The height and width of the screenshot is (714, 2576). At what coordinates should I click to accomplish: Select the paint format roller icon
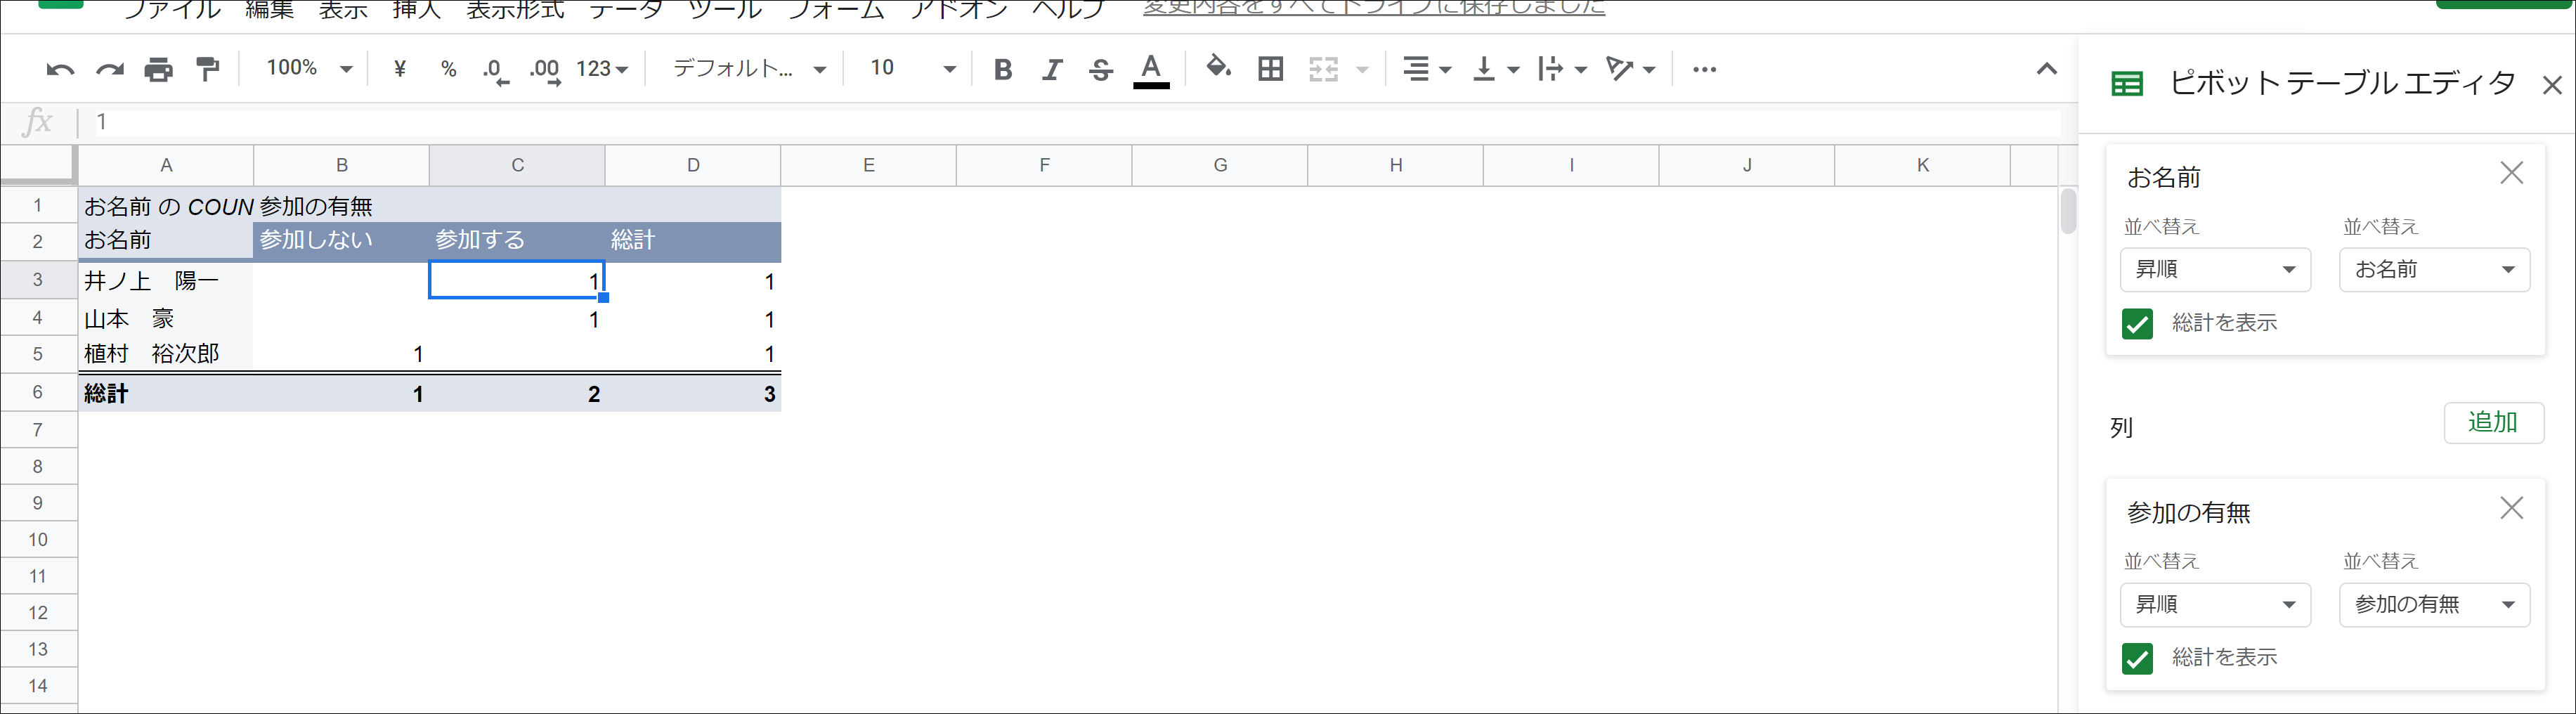click(208, 69)
